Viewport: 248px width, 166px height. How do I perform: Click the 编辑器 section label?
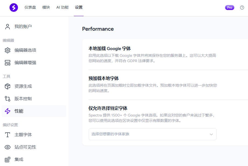(x=8, y=40)
